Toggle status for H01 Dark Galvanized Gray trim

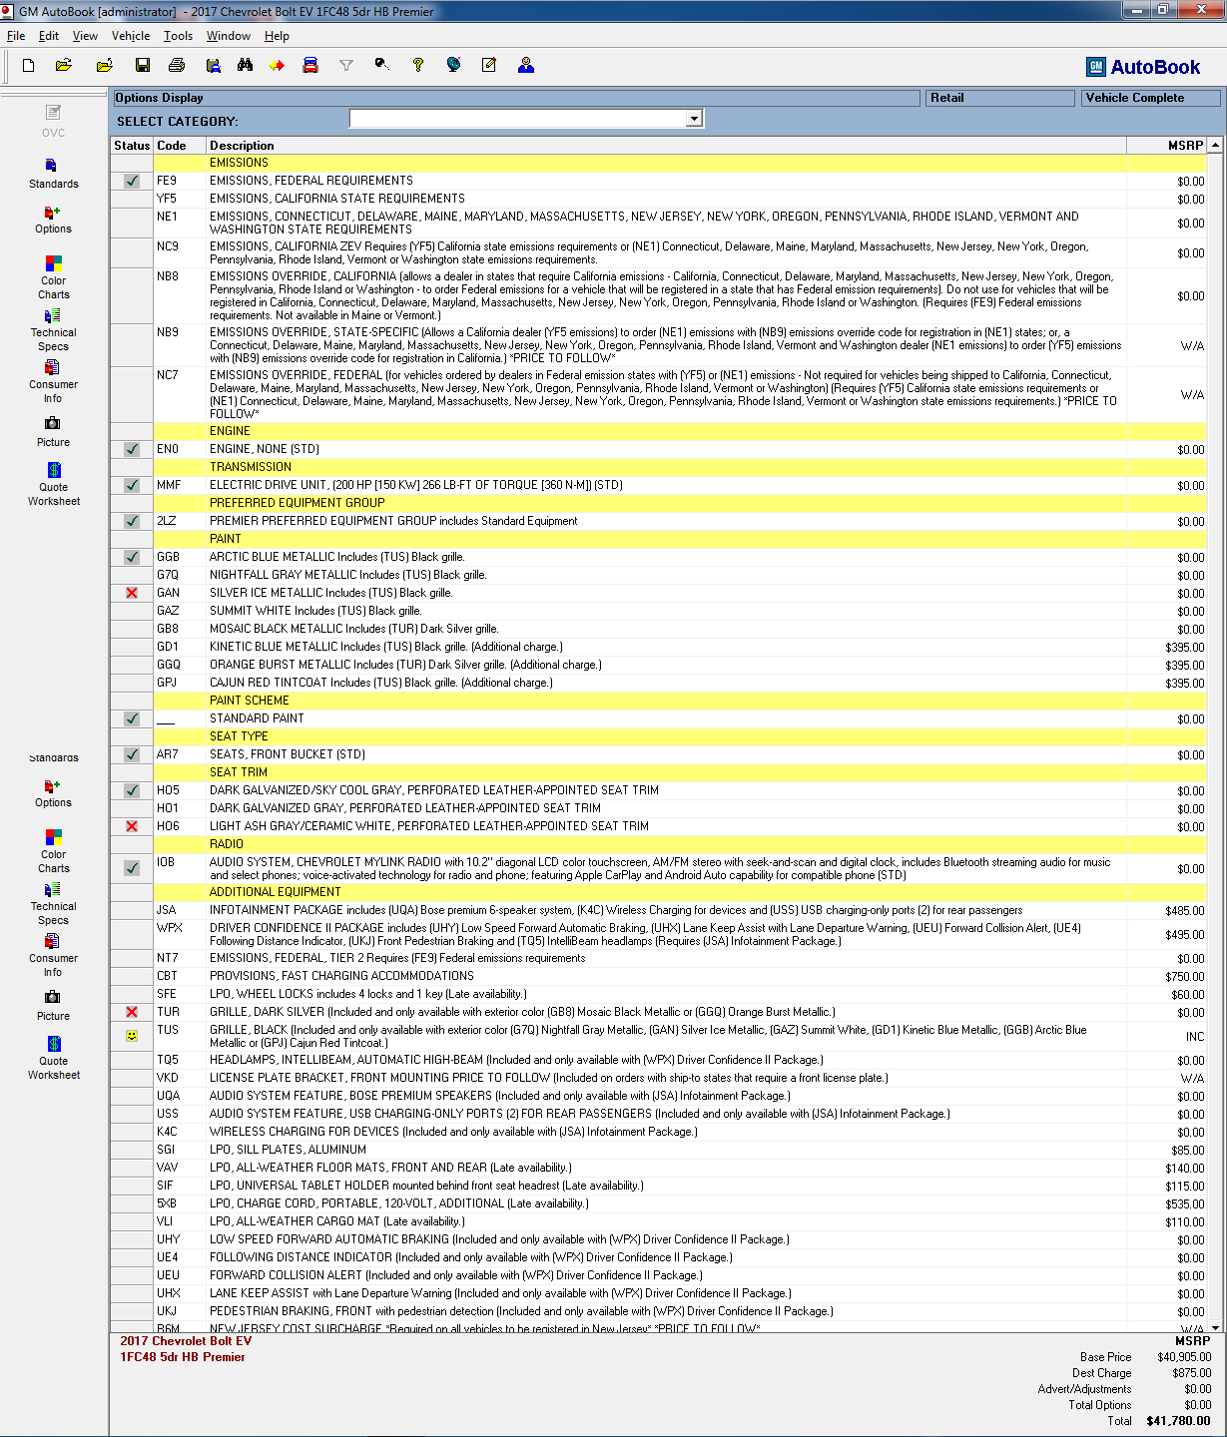(x=132, y=808)
